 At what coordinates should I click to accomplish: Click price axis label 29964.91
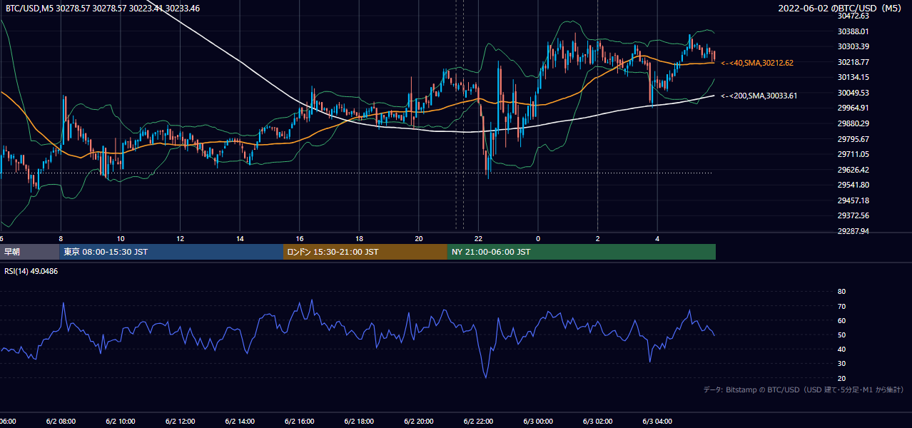coord(853,108)
